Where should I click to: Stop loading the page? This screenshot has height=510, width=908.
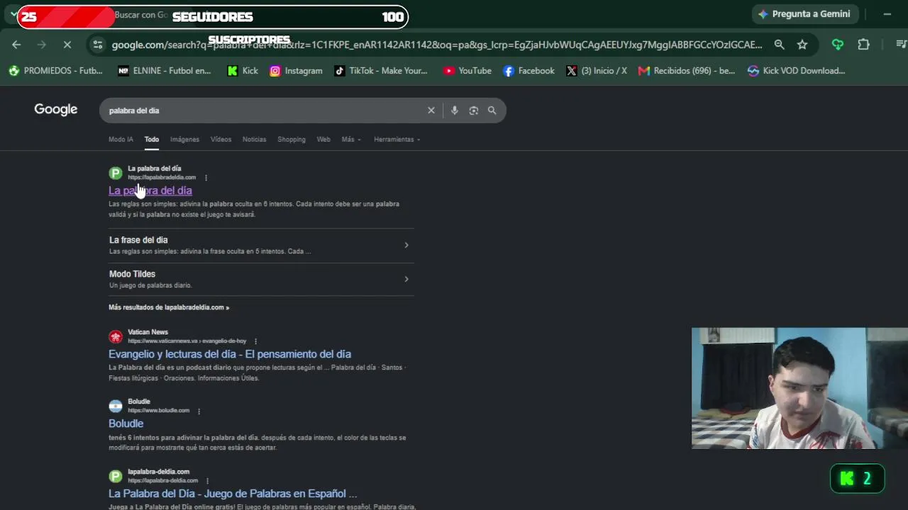(x=67, y=45)
